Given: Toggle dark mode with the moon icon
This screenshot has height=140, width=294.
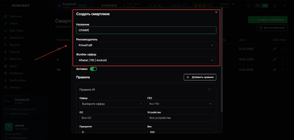Looking at the screenshot, I should 275,6.
